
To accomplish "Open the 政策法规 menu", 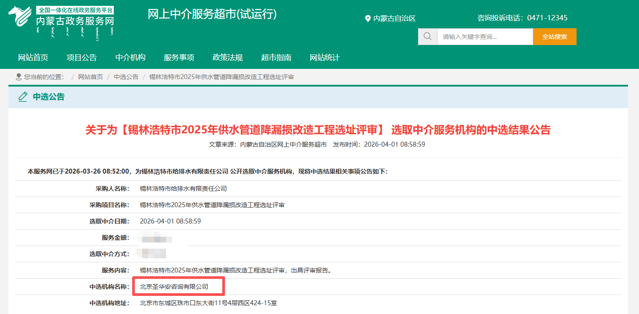I will 228,57.
